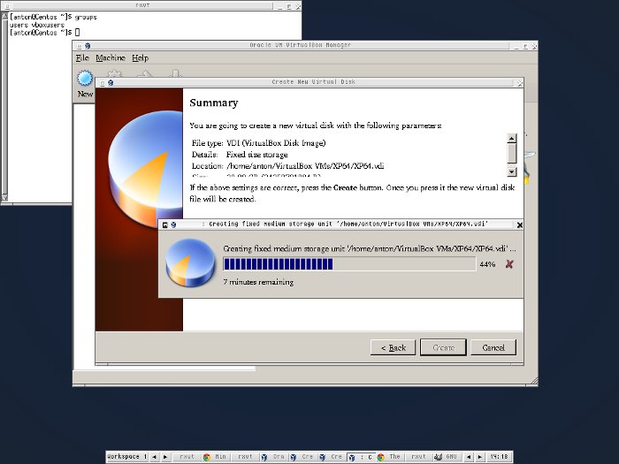Click the New virtual machine toolbar icon
This screenshot has height=464, width=619.
85,78
